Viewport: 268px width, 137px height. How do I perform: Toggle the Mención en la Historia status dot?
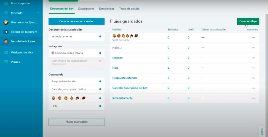[100, 53]
